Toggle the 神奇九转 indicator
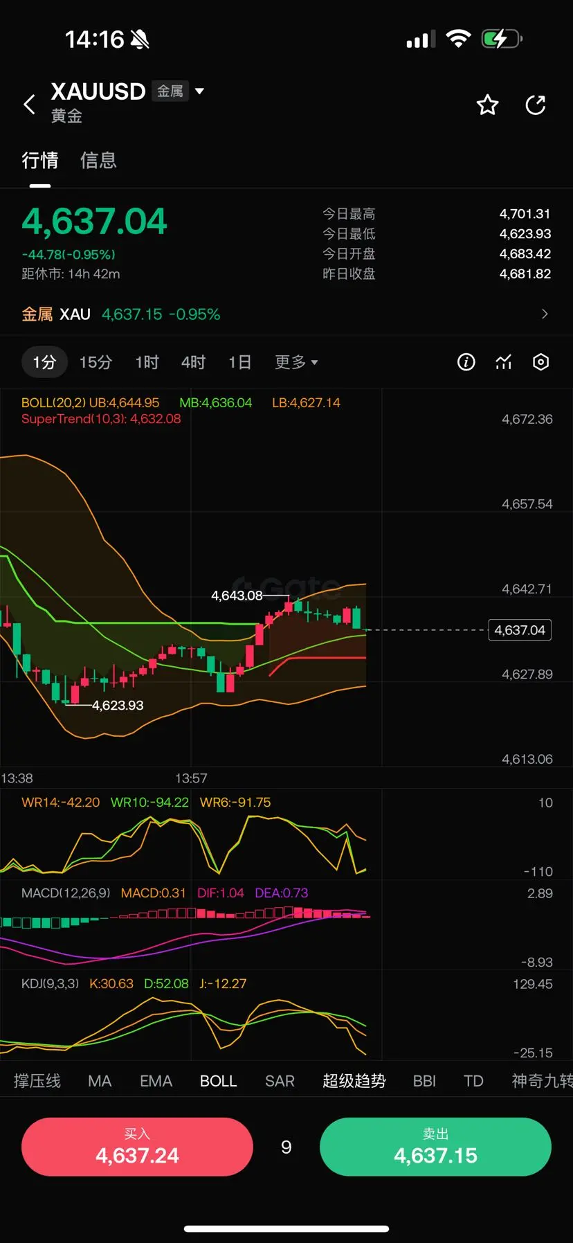The width and height of the screenshot is (573, 1243). pos(542,1081)
